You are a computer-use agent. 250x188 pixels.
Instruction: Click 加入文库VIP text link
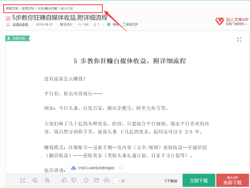pos(237,20)
